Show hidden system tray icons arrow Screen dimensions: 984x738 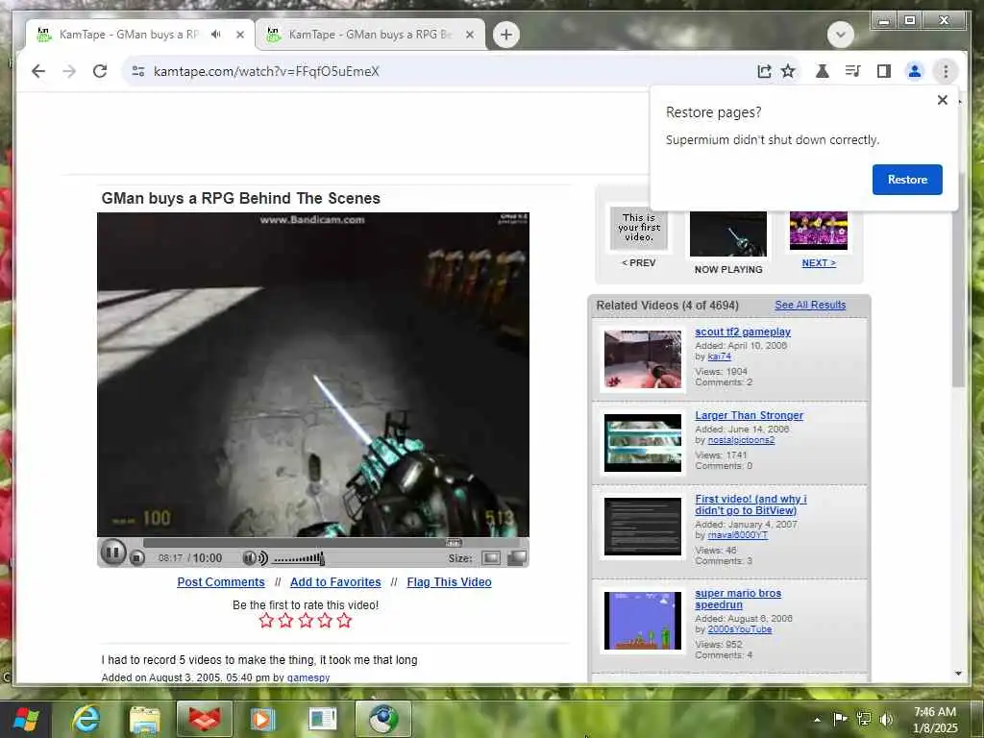[x=817, y=720]
